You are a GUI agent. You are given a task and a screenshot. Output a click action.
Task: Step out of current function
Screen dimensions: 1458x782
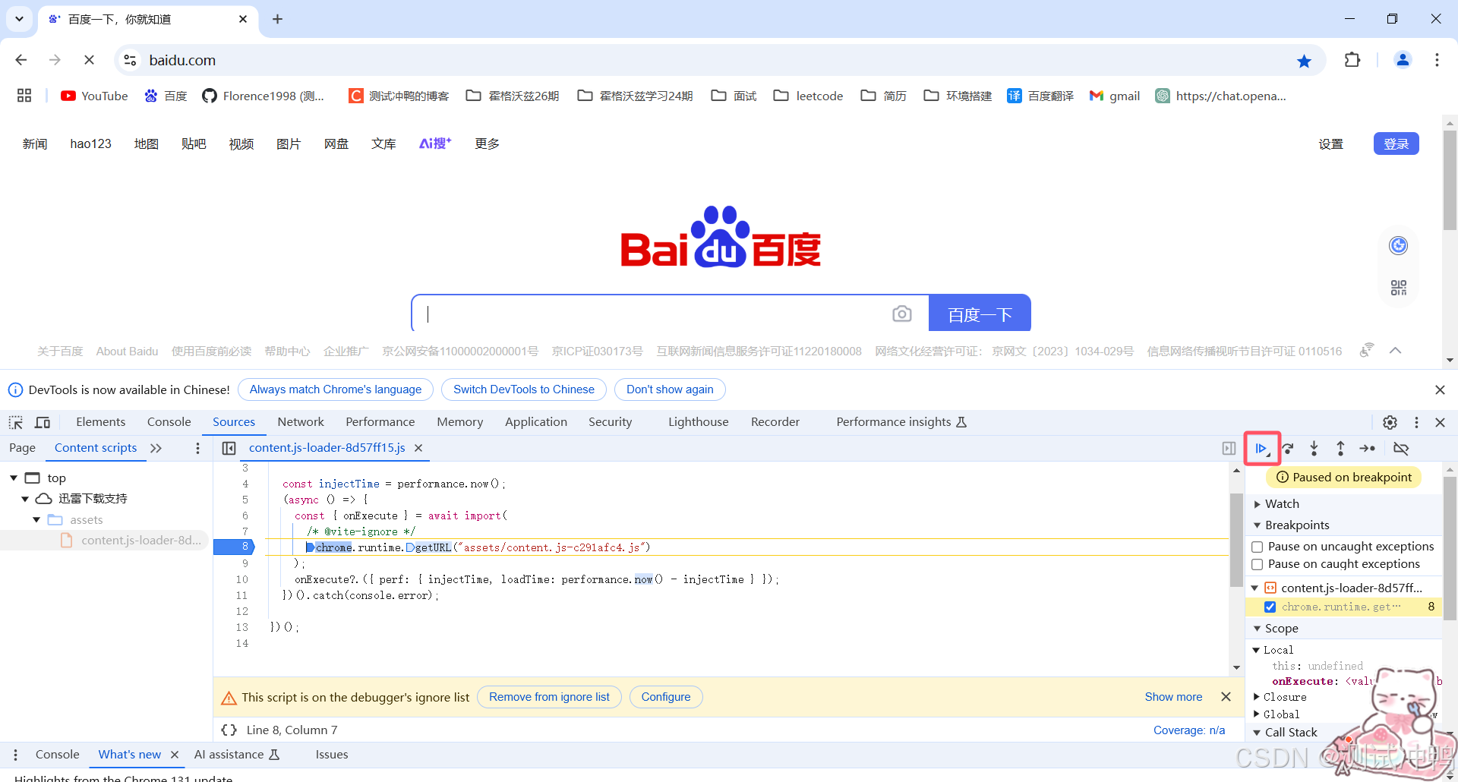1340,449
